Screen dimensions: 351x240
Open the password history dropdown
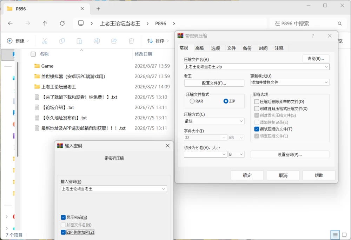click(164, 189)
